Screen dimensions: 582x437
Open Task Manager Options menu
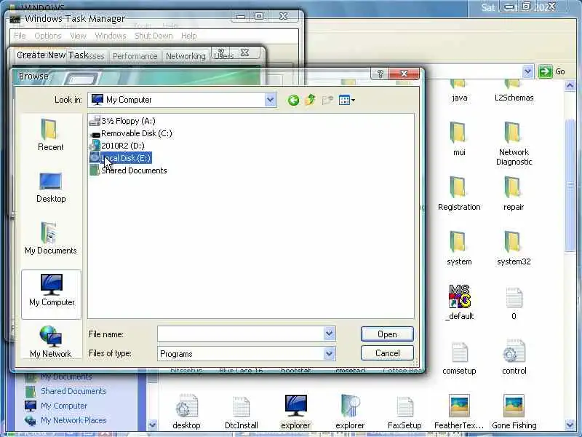48,36
